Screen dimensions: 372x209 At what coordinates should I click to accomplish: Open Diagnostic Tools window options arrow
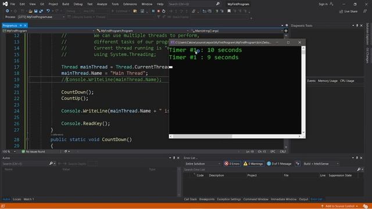353,26
